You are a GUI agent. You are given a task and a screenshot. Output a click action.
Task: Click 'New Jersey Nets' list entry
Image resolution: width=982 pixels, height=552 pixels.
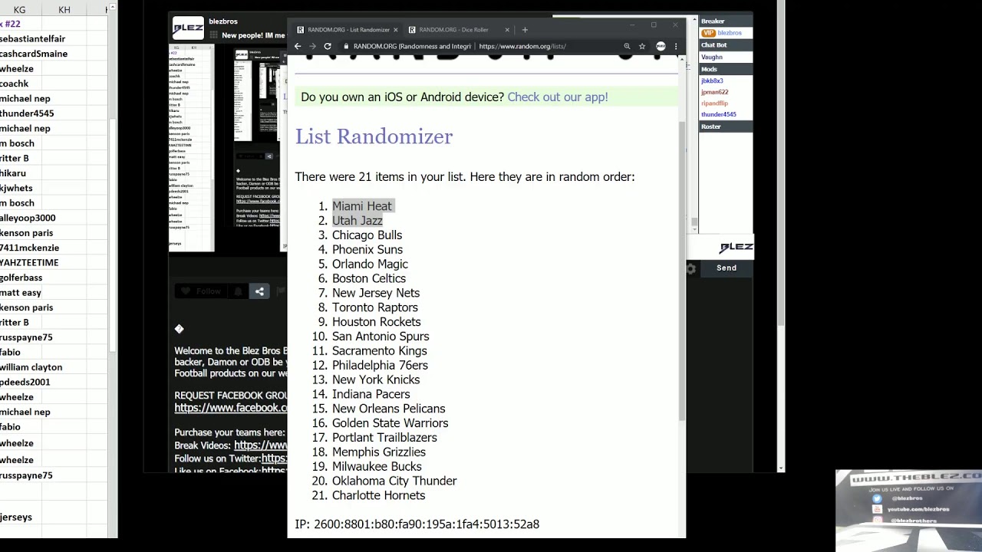[376, 293]
